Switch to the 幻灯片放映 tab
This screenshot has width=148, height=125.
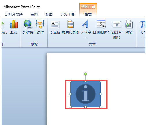14,14
